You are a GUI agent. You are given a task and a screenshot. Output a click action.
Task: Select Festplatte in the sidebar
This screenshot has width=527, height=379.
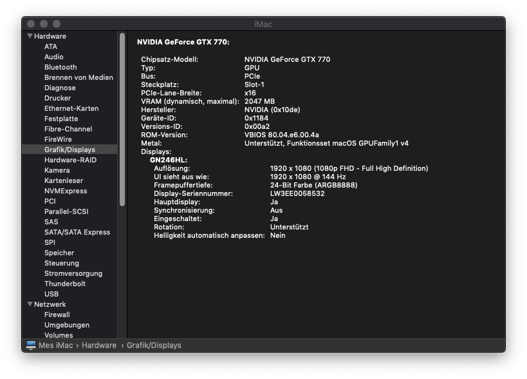tap(61, 119)
